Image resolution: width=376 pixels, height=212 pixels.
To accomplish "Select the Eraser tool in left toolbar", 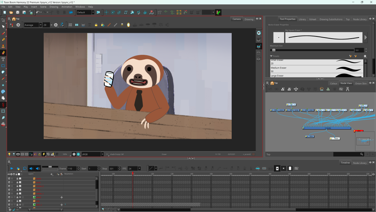I will [3, 53].
